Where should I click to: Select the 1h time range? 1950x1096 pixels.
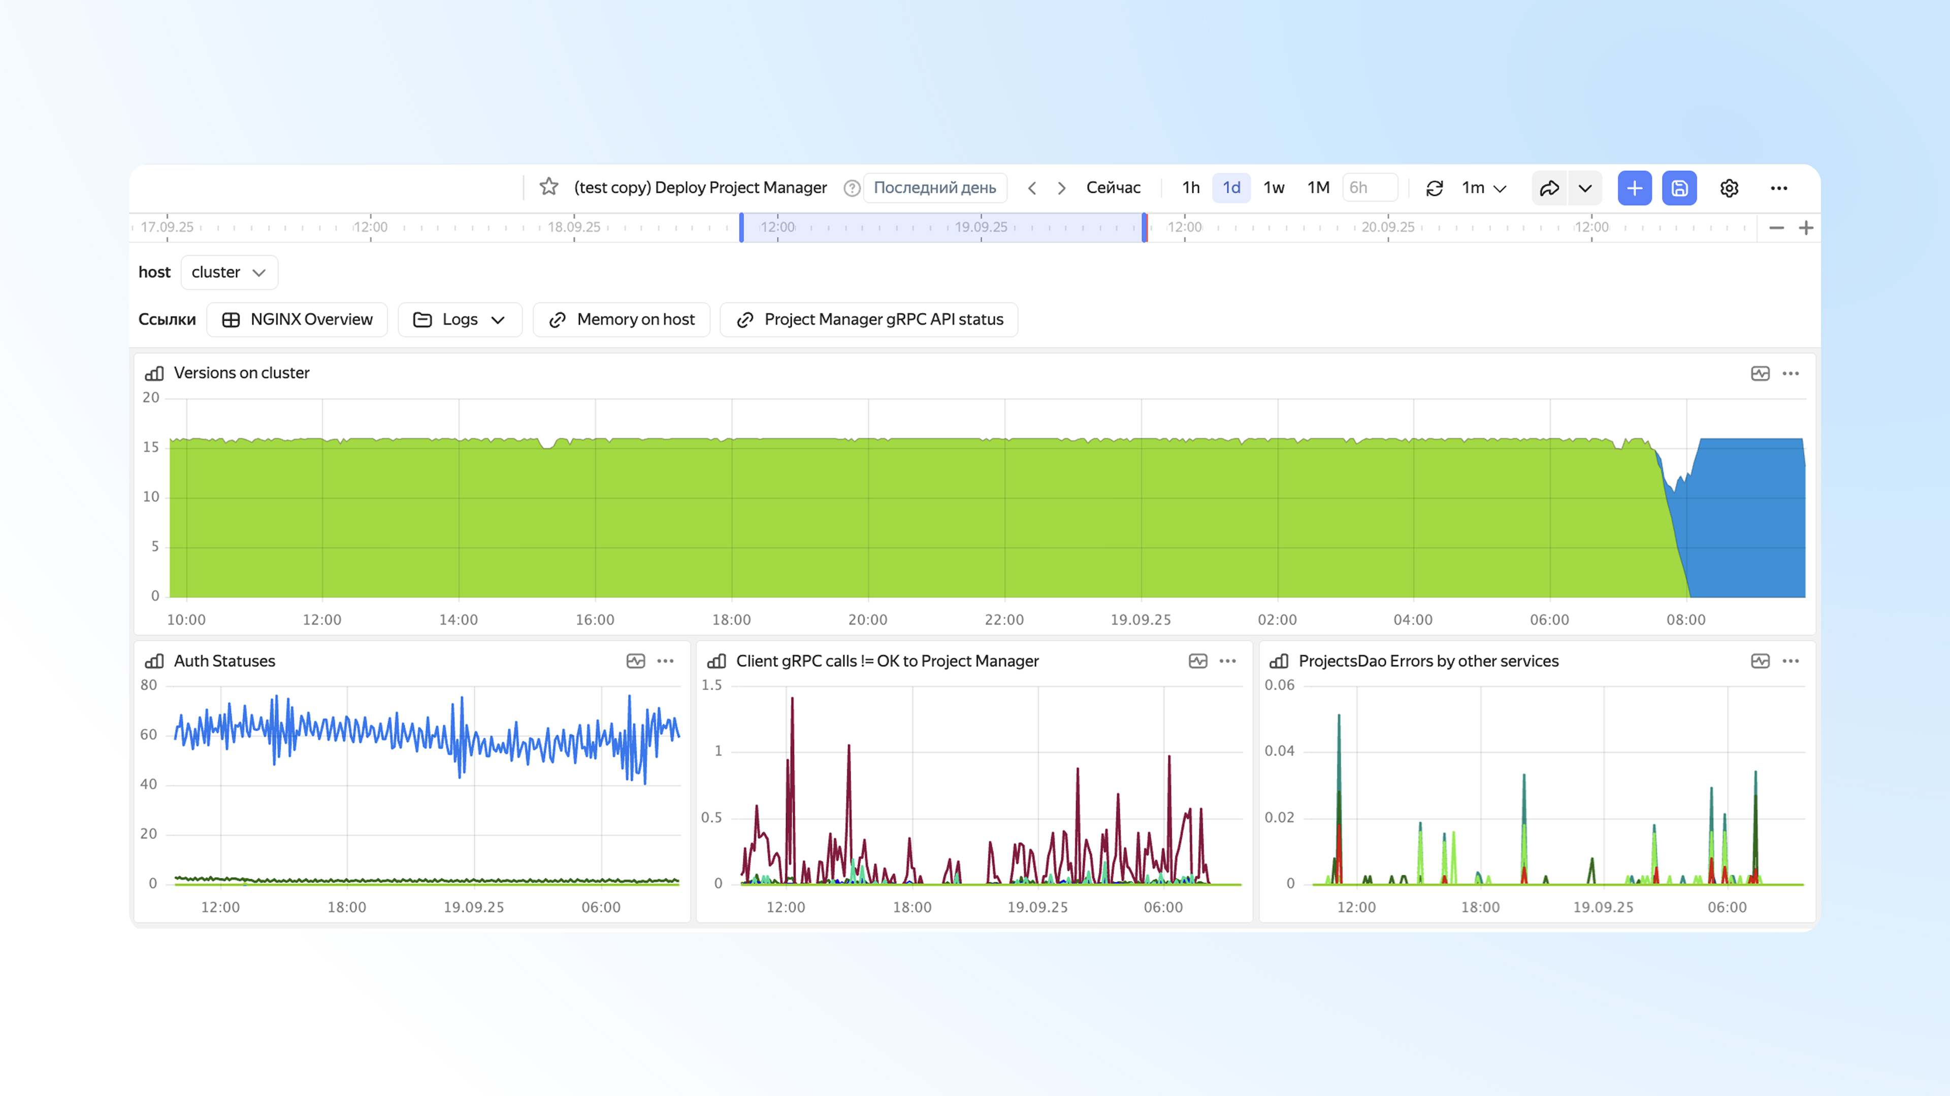[1191, 188]
